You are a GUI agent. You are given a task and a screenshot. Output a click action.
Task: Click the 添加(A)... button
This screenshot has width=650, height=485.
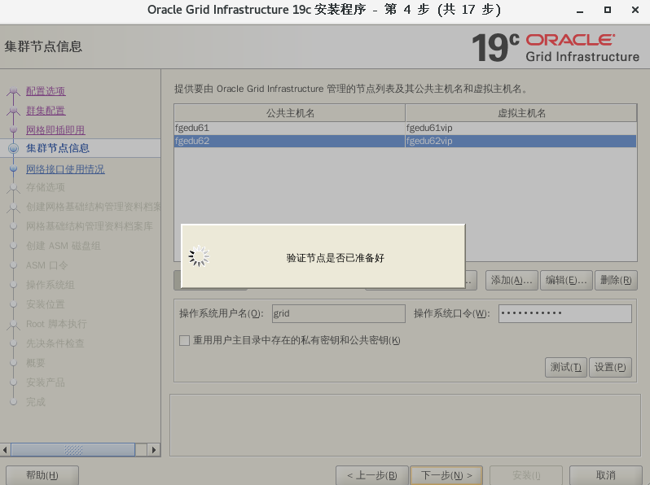click(512, 281)
